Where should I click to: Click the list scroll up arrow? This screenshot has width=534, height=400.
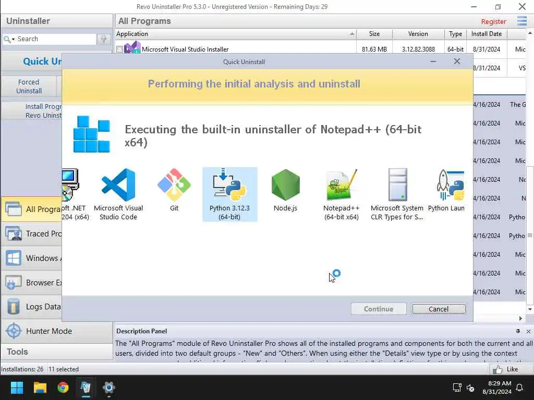pos(530,33)
